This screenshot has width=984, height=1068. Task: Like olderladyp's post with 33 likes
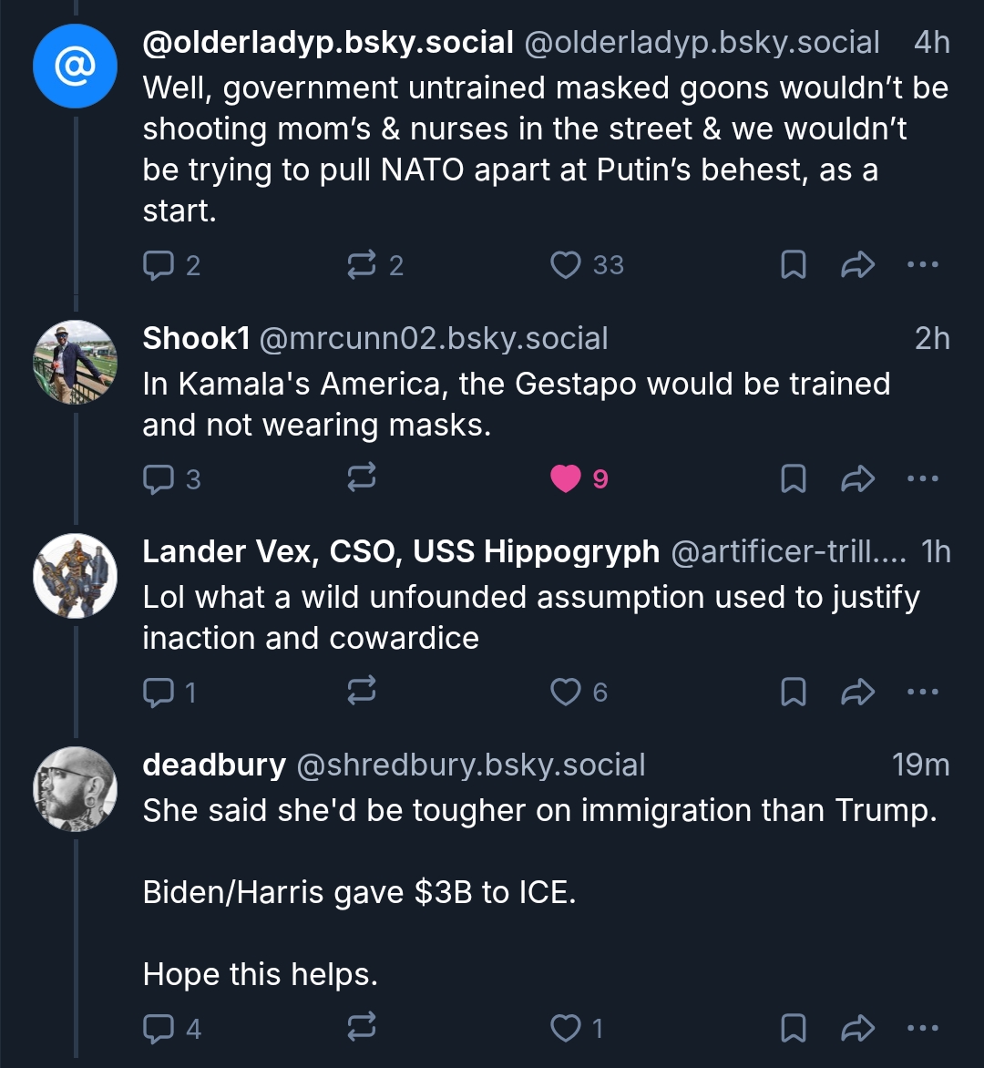point(566,265)
